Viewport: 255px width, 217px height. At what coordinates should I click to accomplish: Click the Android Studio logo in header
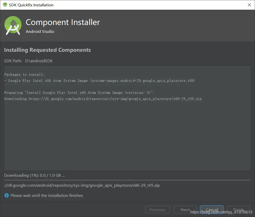(x=13, y=25)
